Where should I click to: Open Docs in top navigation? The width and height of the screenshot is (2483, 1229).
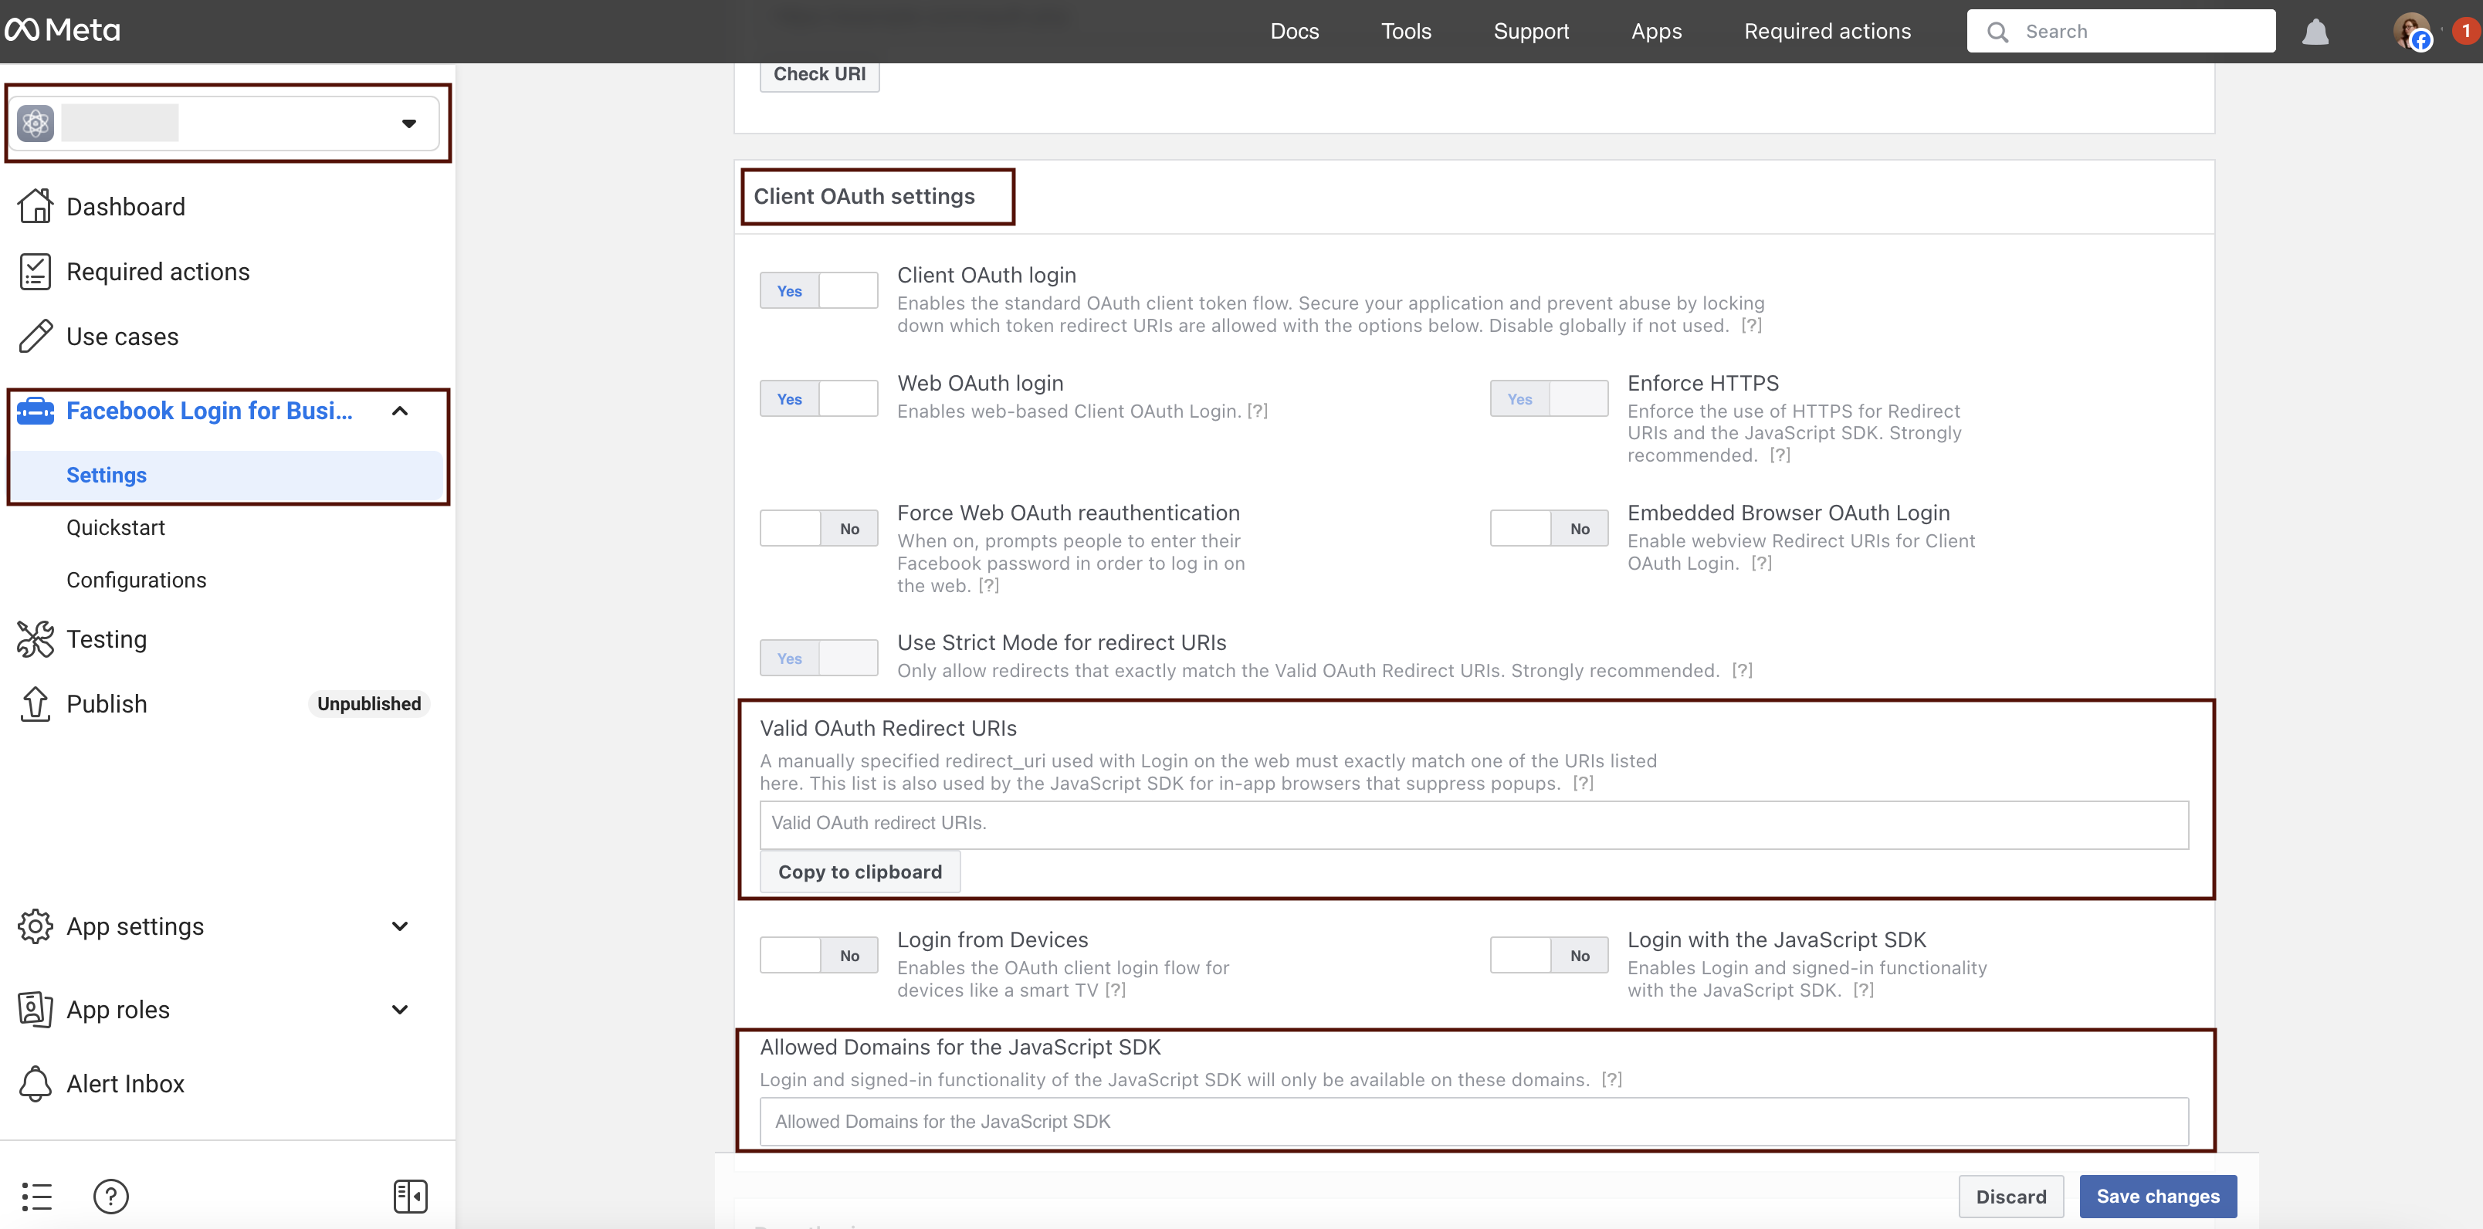[x=1293, y=31]
